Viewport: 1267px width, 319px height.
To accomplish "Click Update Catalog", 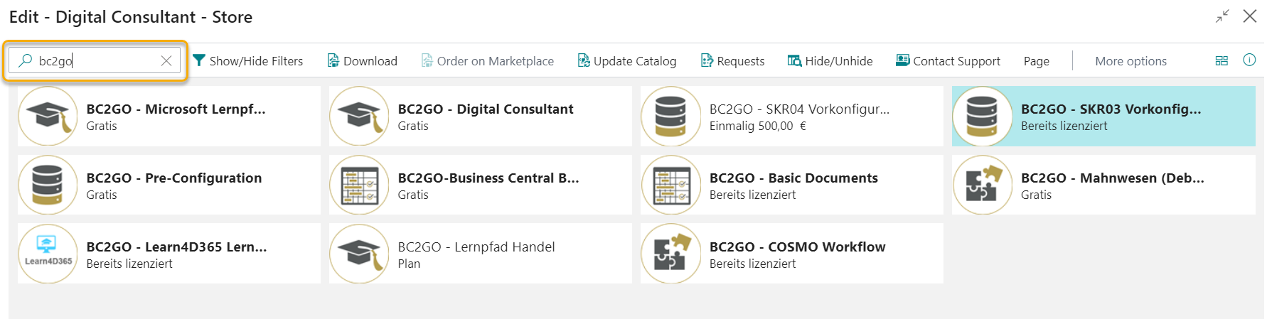I will tap(626, 61).
